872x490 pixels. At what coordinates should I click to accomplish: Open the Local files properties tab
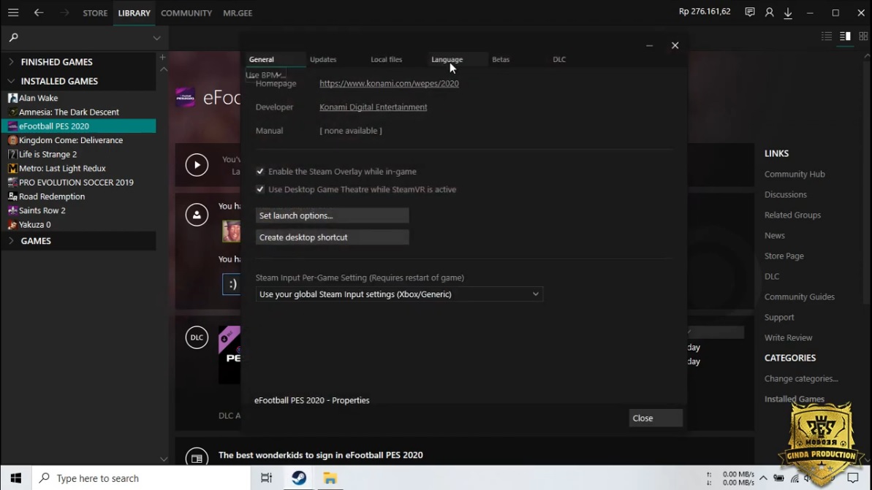(387, 59)
